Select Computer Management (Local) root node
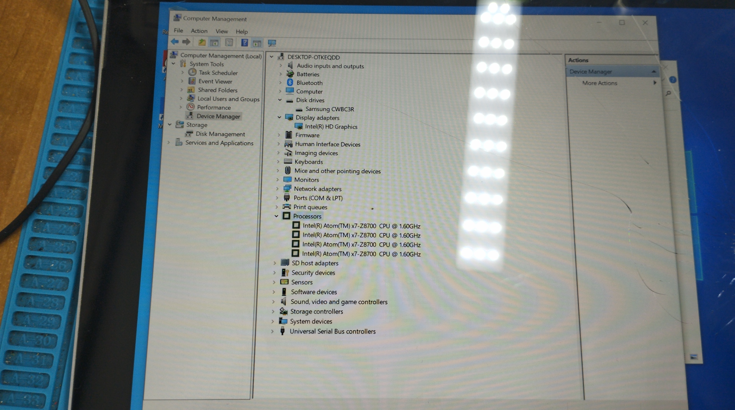Image resolution: width=735 pixels, height=410 pixels. point(221,55)
